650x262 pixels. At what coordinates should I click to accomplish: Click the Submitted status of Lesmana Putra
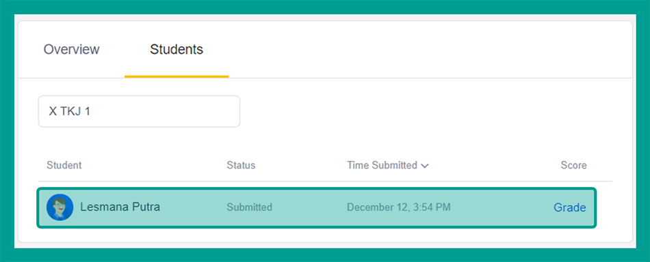(249, 207)
